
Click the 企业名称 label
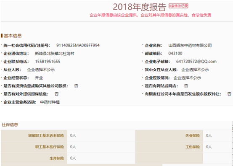[x=154, y=45]
